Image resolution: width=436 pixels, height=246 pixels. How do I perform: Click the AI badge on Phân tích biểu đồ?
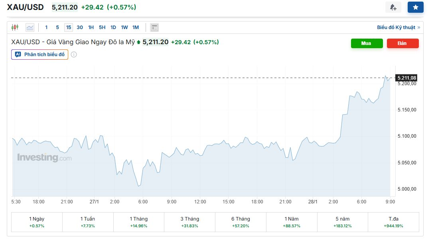pyautogui.click(x=18, y=55)
